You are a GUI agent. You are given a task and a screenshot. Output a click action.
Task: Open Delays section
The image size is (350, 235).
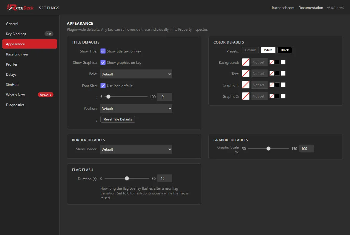coord(30,75)
